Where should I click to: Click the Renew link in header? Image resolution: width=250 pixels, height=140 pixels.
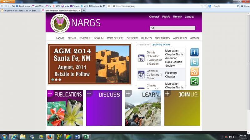coord(177,17)
